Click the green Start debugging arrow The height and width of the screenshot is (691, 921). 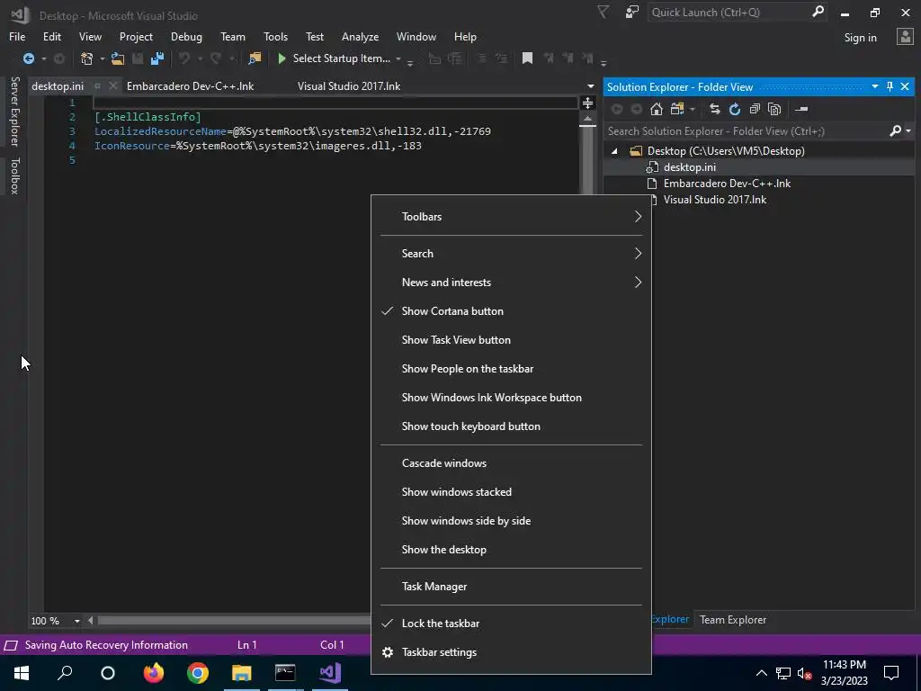(282, 58)
